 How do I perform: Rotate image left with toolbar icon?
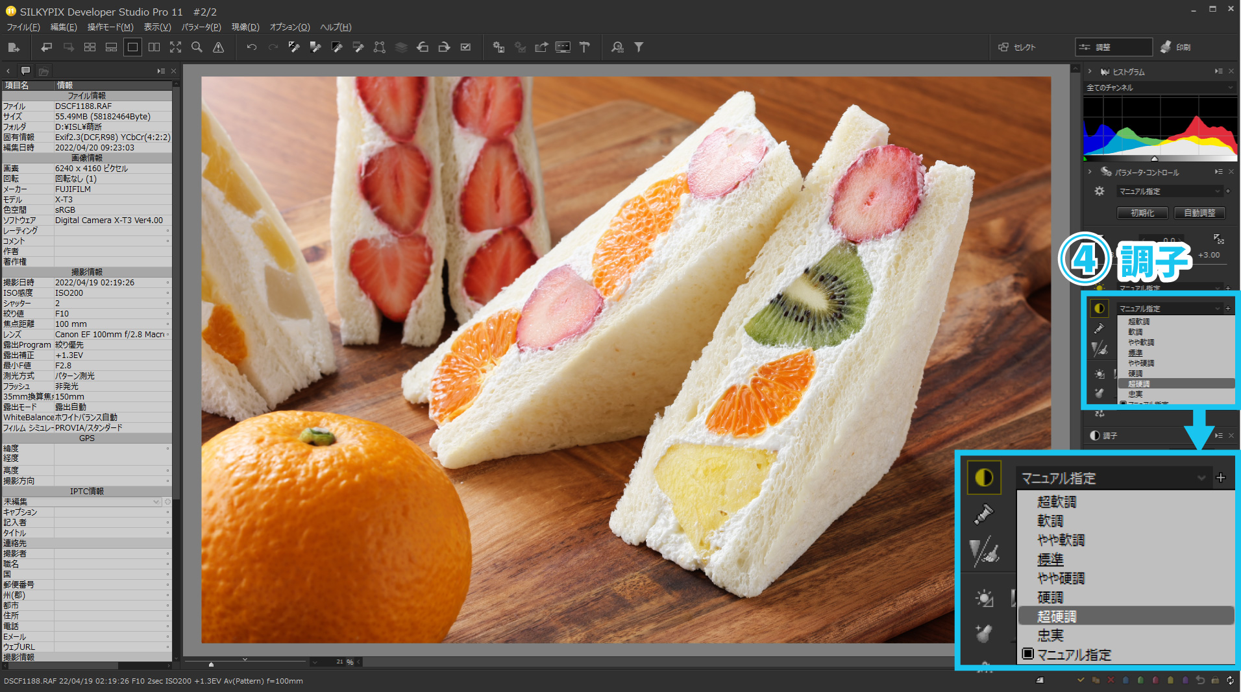click(x=423, y=47)
